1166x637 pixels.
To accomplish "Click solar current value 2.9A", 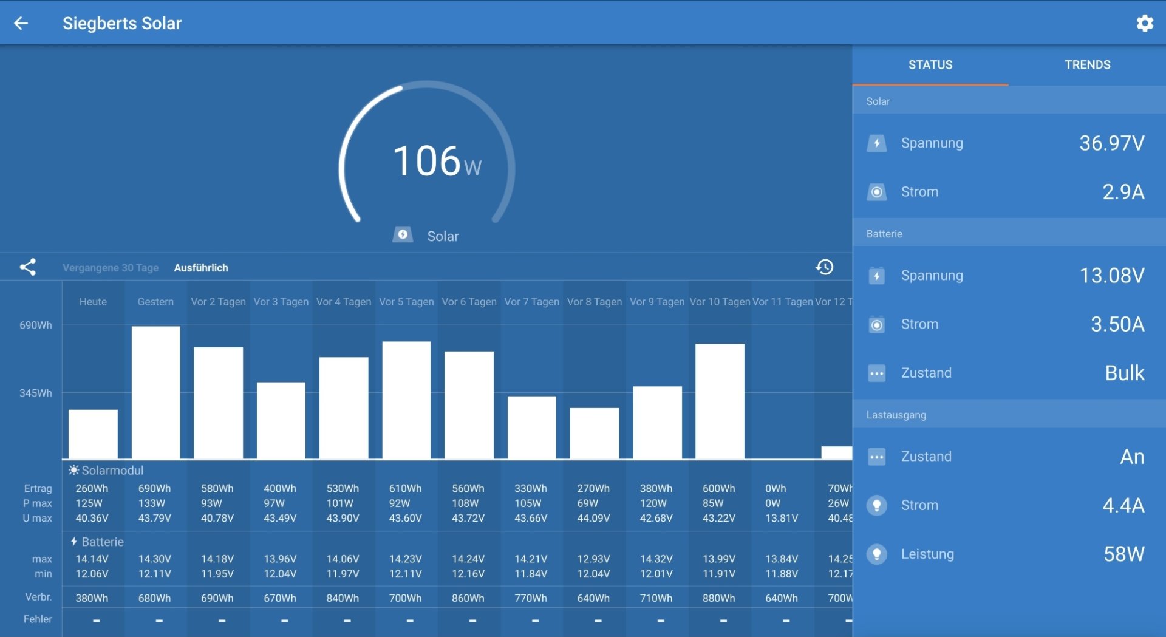I will tap(1123, 192).
